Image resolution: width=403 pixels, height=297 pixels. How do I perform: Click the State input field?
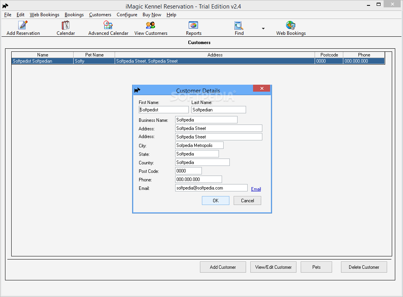[197, 154]
